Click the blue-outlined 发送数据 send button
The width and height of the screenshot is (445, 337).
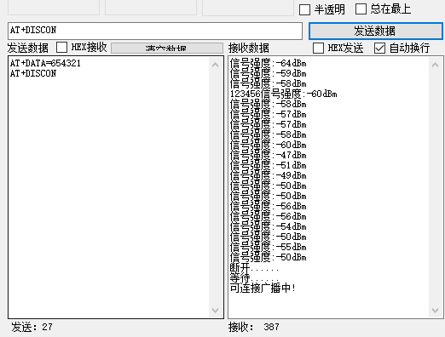[375, 31]
